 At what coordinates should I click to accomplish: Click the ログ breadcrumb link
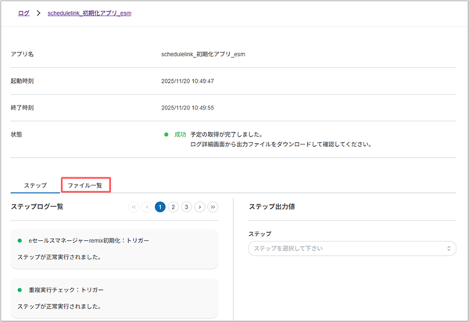coord(23,14)
